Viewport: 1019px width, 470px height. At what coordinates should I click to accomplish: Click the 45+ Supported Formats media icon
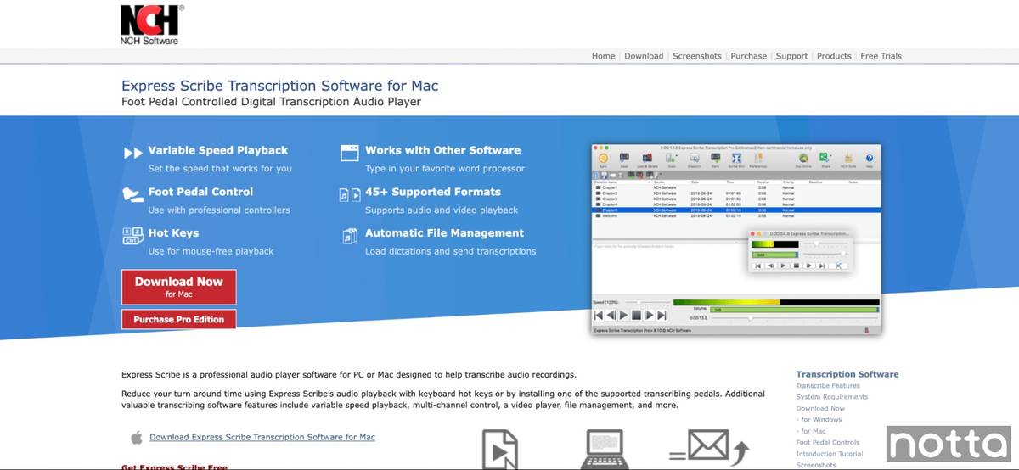click(x=350, y=194)
